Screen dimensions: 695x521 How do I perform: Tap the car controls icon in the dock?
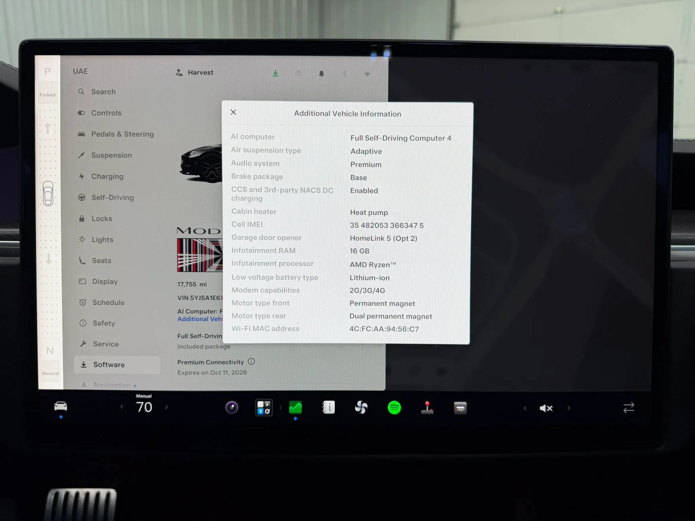(x=61, y=406)
